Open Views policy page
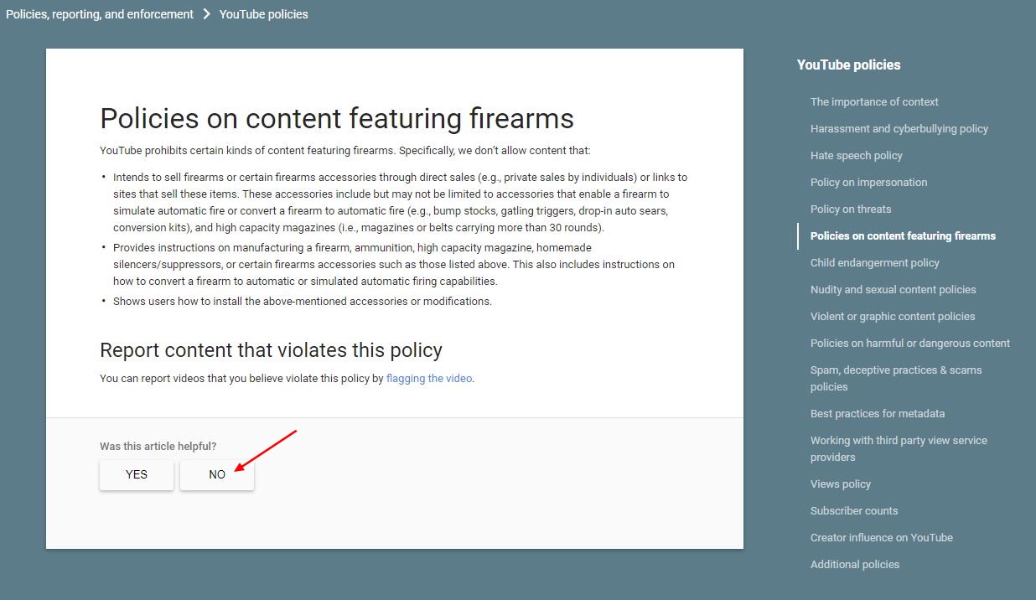 pyautogui.click(x=841, y=484)
